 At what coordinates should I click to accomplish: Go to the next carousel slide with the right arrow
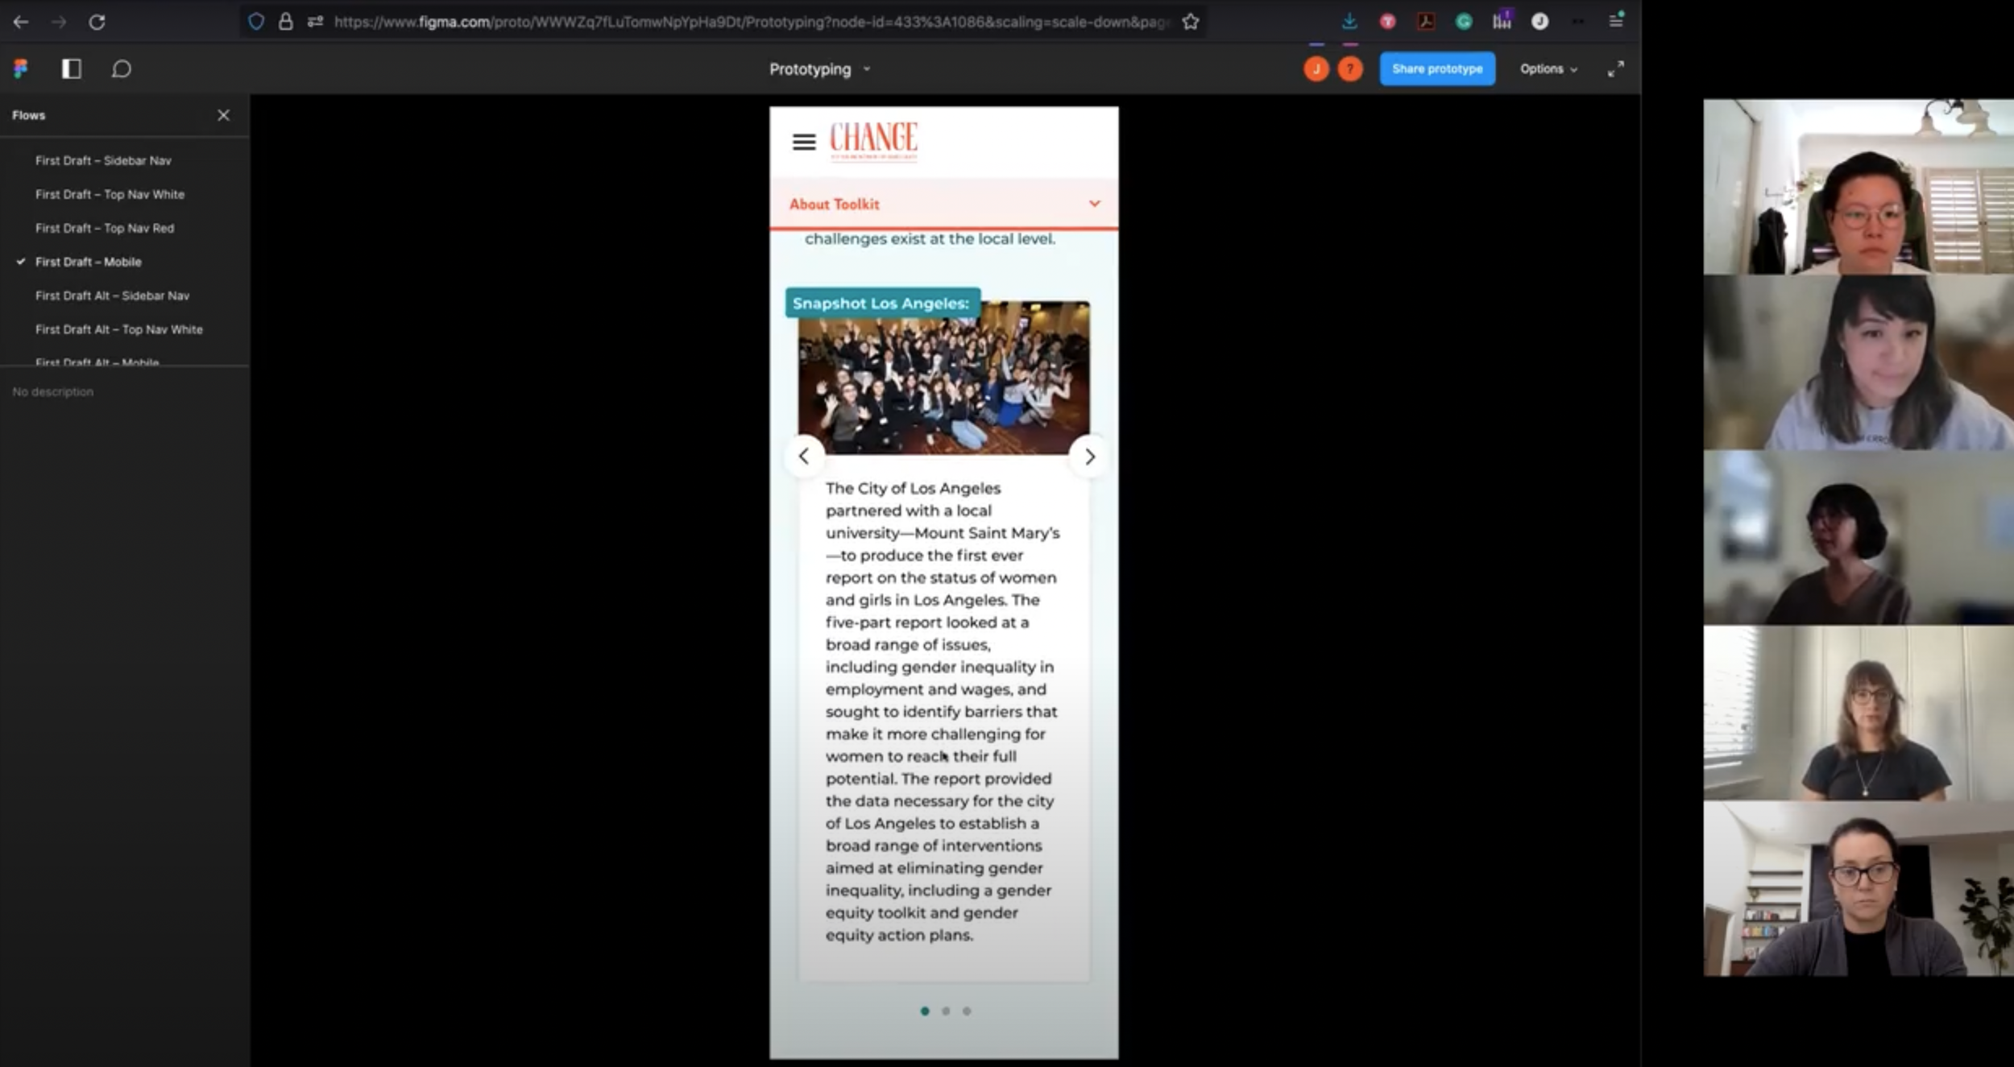(x=1089, y=457)
